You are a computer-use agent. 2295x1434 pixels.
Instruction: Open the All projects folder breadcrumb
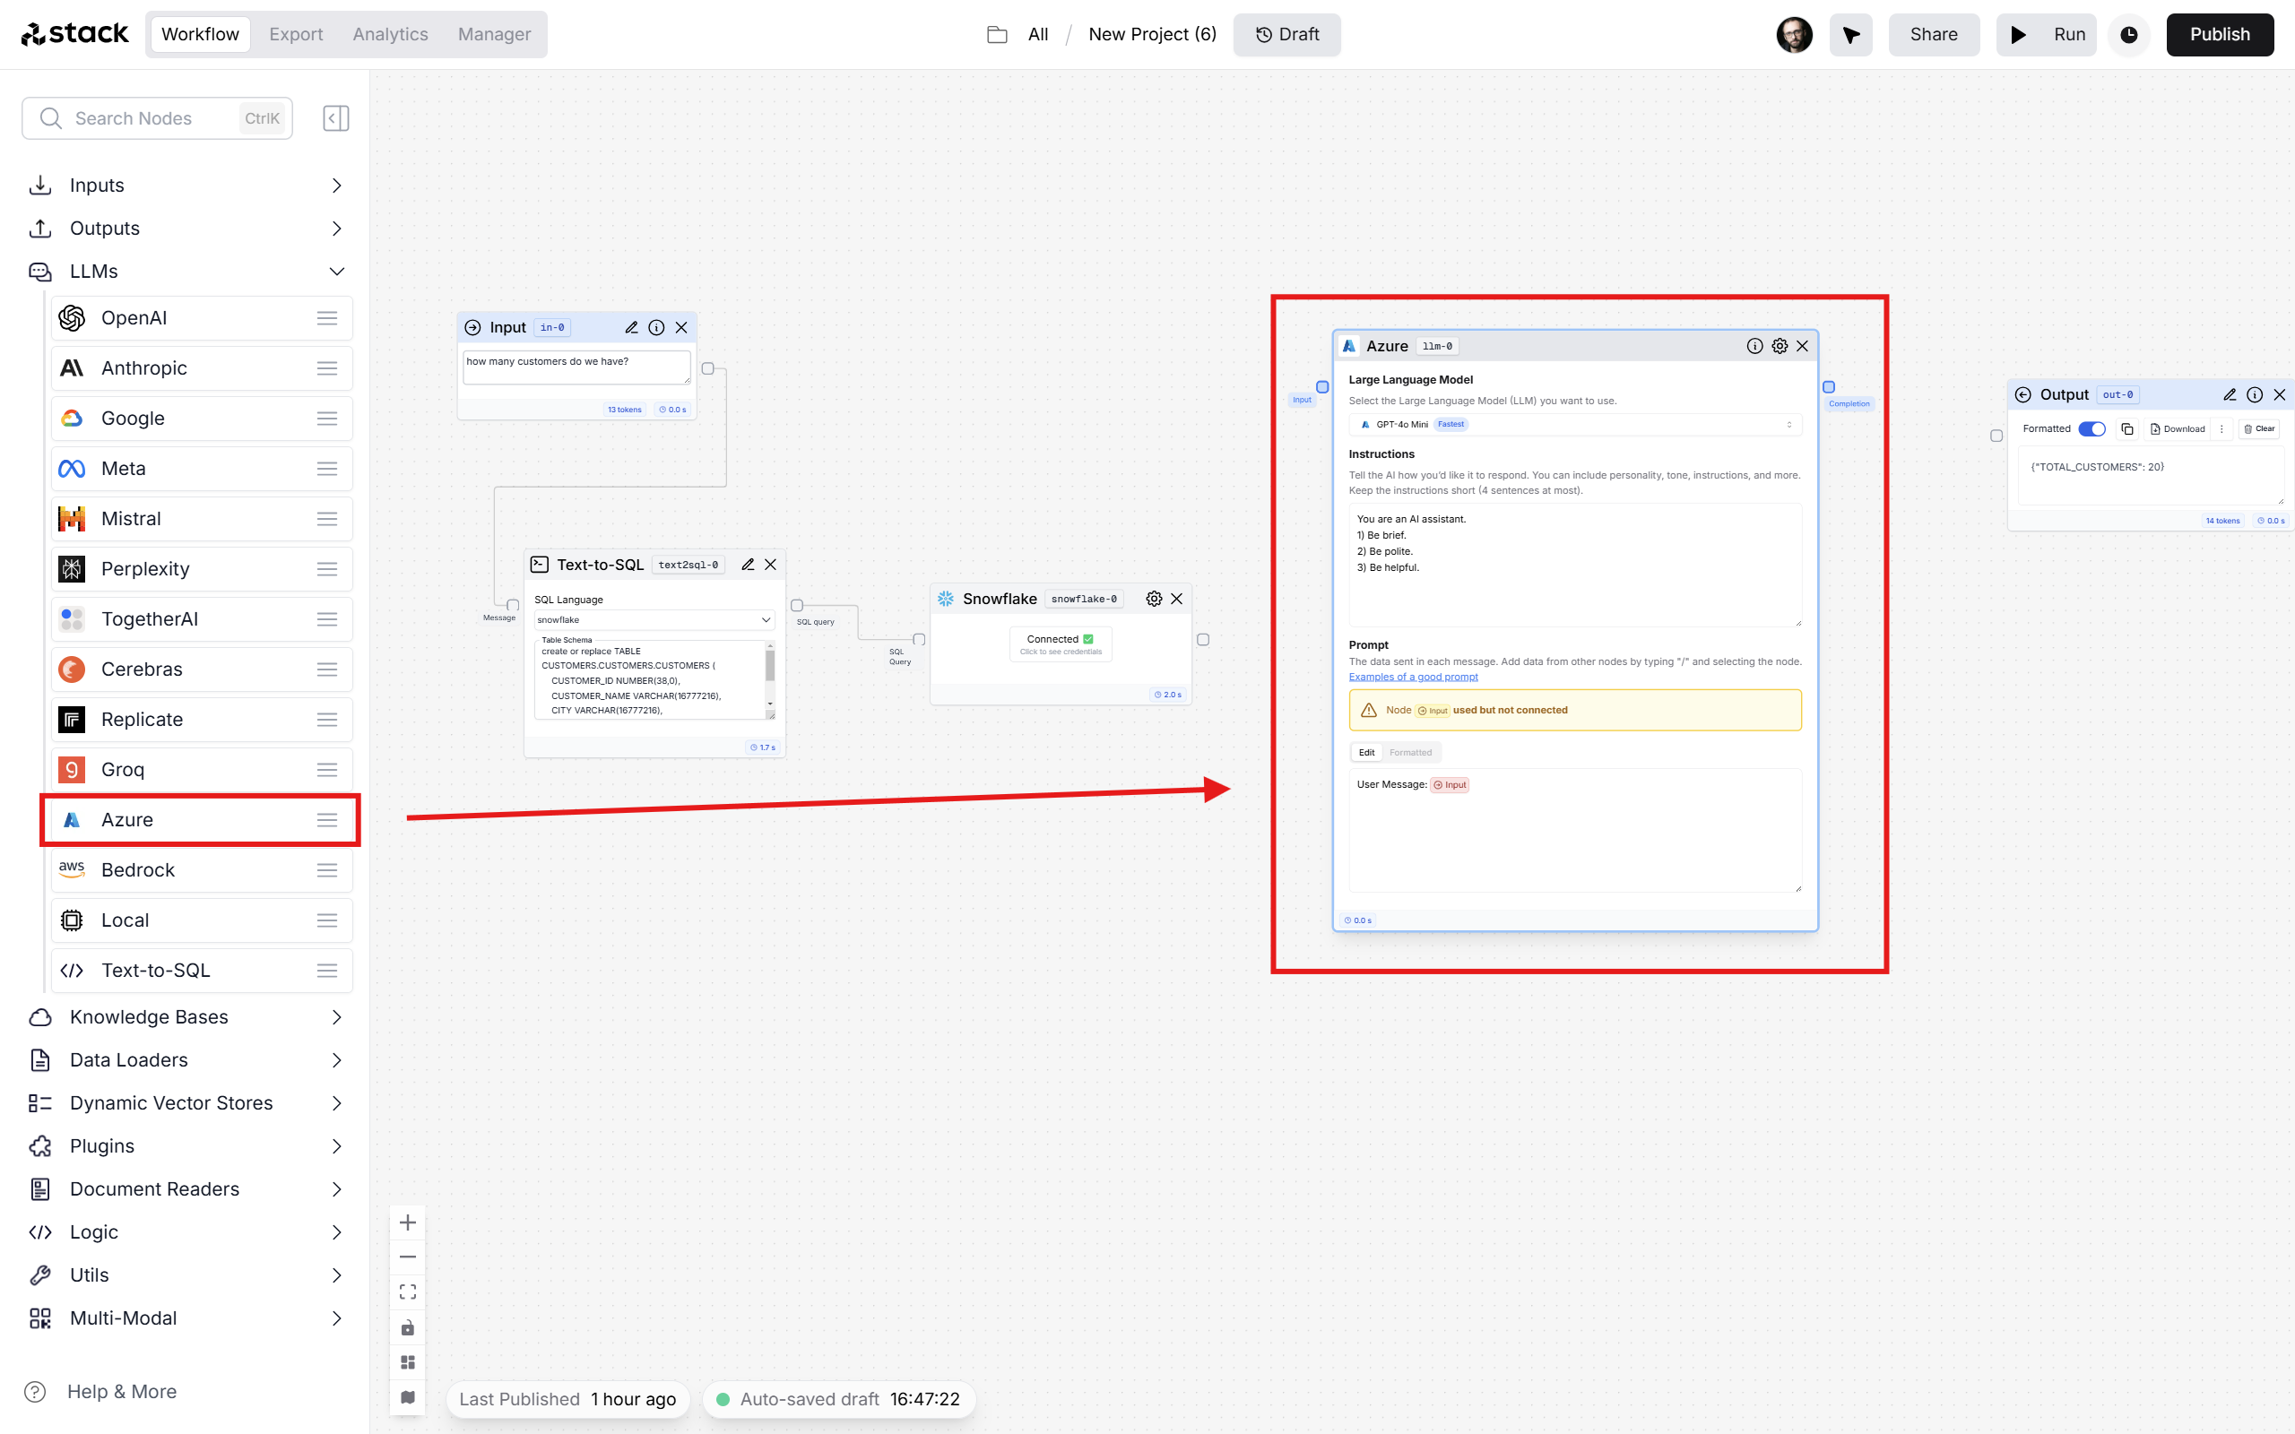click(x=1018, y=34)
